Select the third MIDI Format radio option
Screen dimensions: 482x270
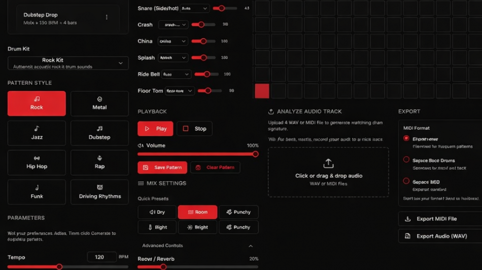pos(406,181)
